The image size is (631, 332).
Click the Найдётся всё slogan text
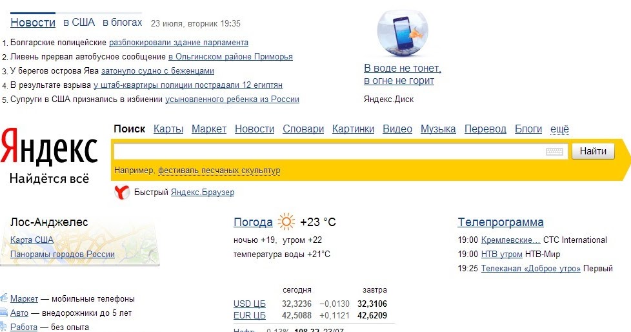(49, 178)
